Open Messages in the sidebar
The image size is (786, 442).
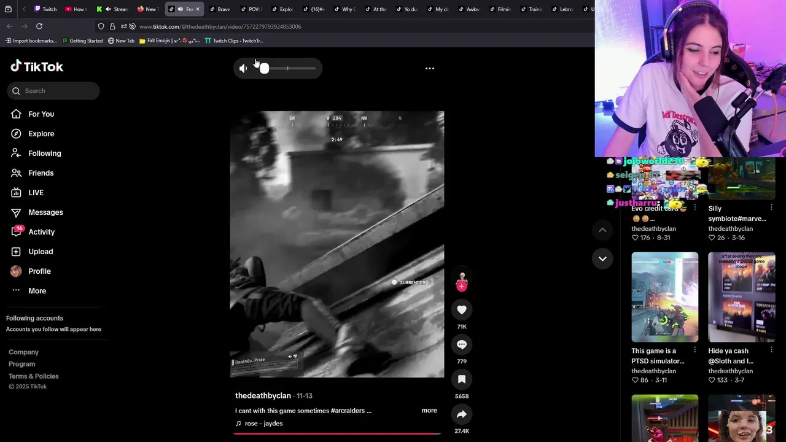(45, 212)
